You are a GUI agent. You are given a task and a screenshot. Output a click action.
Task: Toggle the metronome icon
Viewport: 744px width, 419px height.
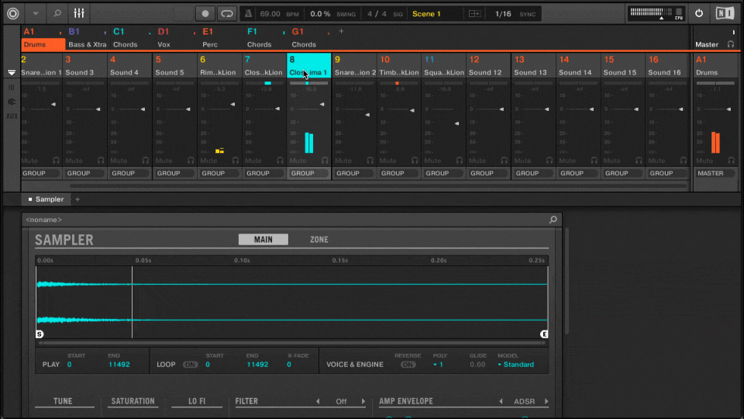(x=248, y=14)
